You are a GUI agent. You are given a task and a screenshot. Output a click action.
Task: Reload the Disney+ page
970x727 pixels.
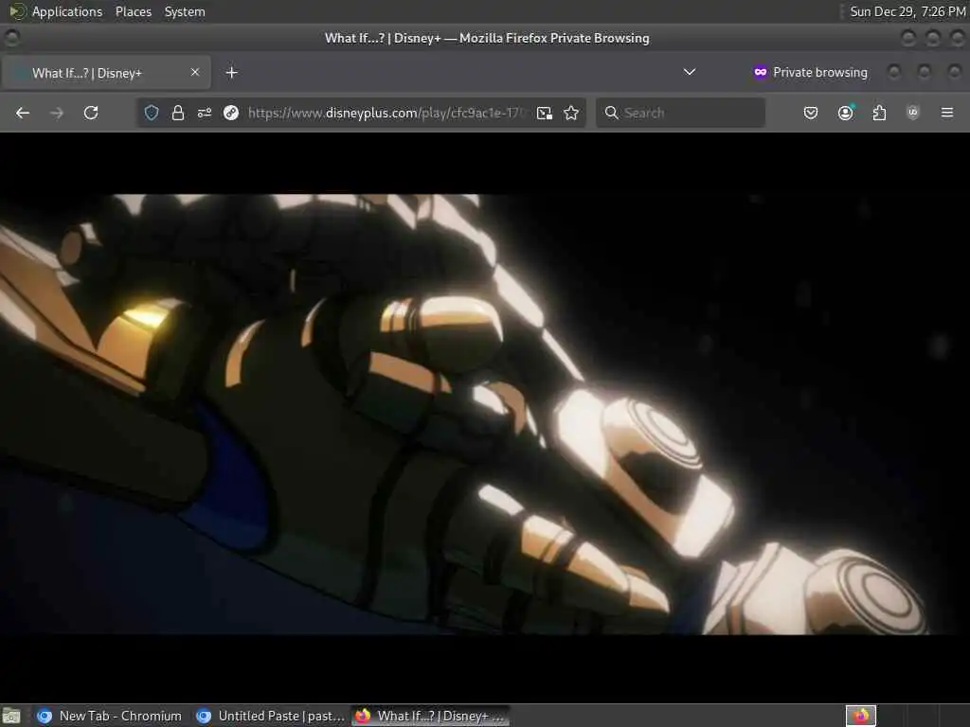pos(91,113)
